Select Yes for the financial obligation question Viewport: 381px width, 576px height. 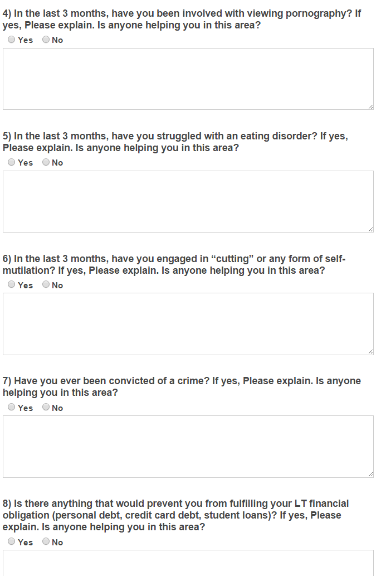pos(12,541)
